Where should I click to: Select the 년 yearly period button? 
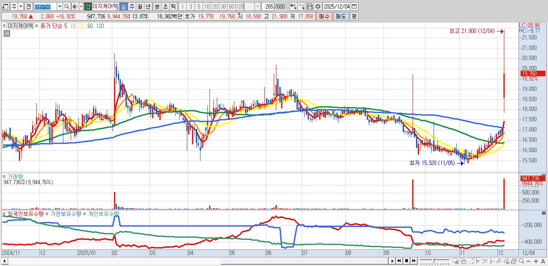[x=148, y=6]
